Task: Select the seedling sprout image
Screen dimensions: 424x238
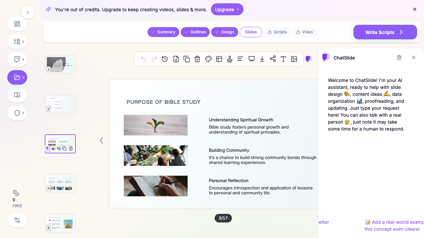Action: 156,125
